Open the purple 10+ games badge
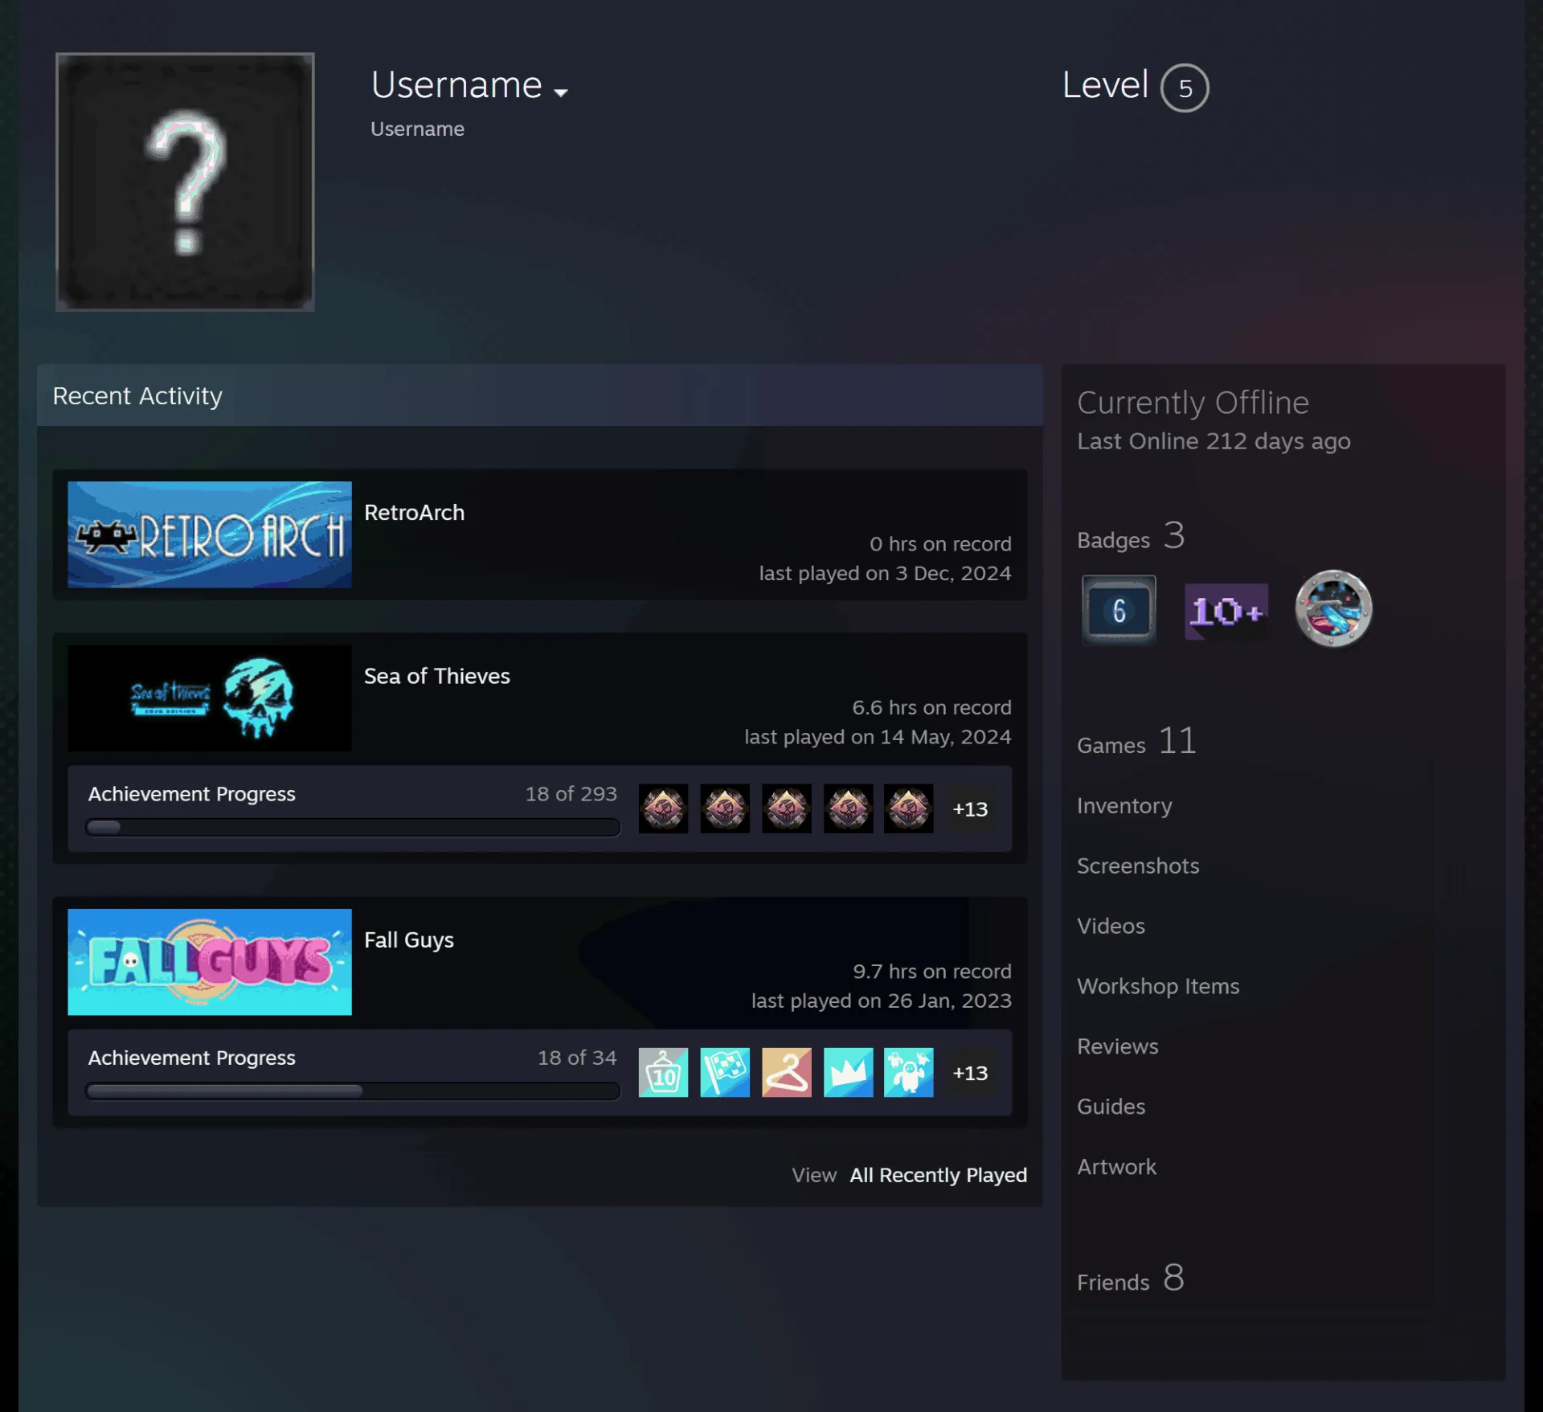This screenshot has height=1412, width=1543. click(x=1226, y=611)
